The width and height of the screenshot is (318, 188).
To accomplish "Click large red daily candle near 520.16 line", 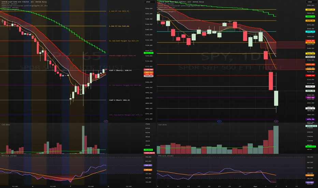I will tap(271, 81).
